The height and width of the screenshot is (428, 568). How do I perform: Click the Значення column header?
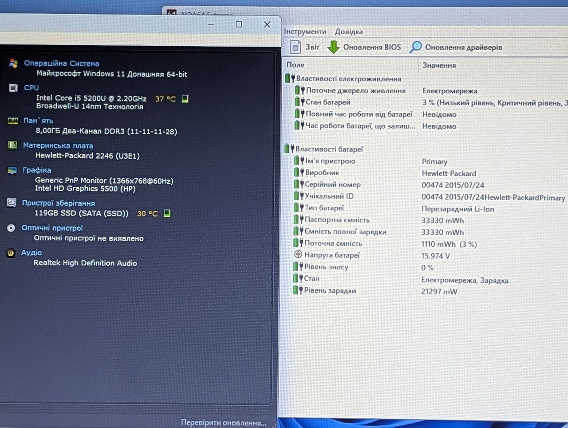439,65
